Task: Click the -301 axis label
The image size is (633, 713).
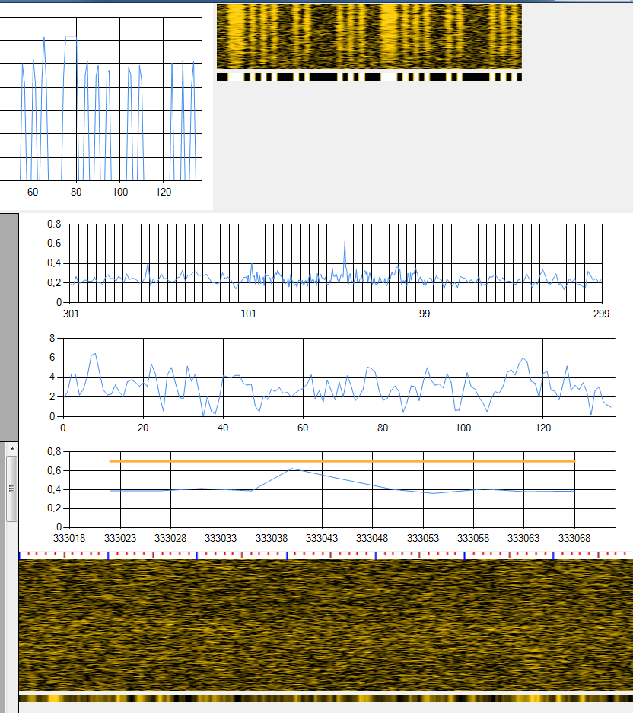Action: [x=69, y=314]
